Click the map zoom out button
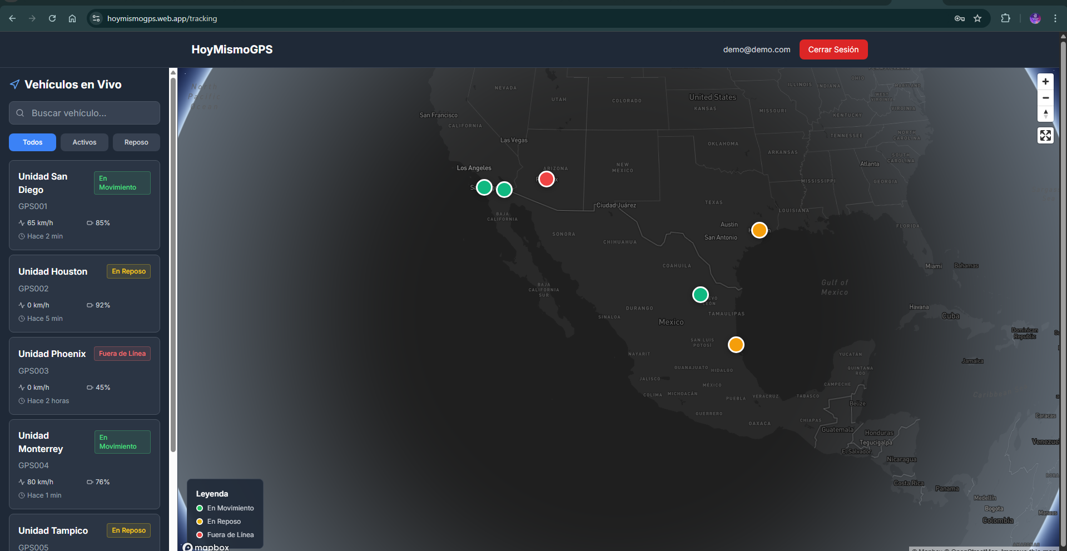The height and width of the screenshot is (551, 1067). [x=1045, y=98]
